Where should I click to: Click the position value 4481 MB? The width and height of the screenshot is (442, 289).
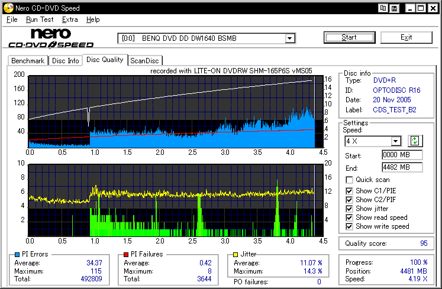pyautogui.click(x=414, y=271)
